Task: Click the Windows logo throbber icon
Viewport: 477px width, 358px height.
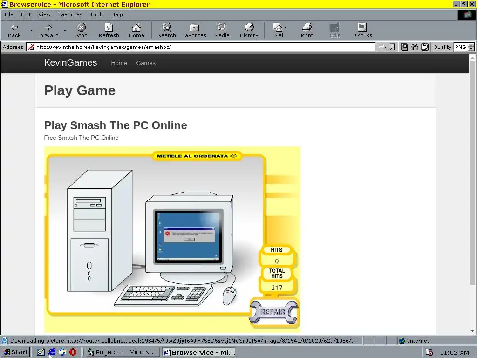Action: pos(467,15)
